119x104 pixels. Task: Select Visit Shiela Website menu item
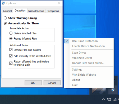point(89,75)
